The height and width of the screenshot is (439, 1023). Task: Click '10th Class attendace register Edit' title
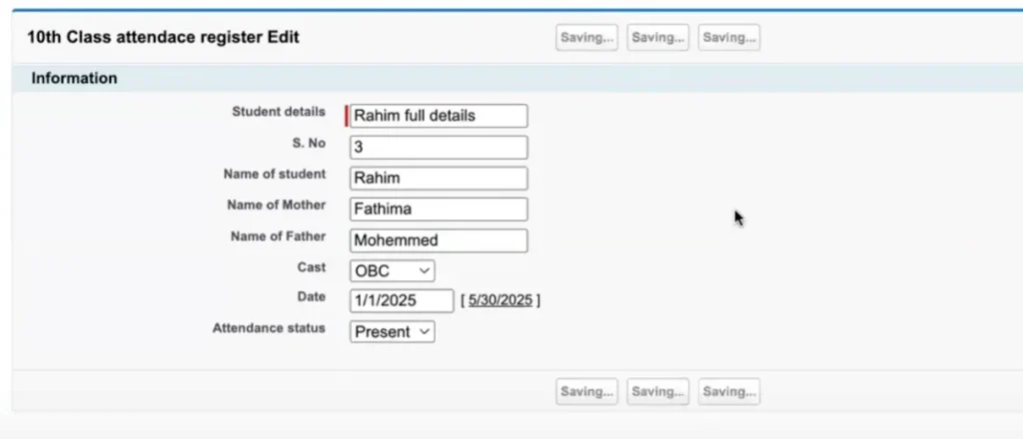coord(163,37)
